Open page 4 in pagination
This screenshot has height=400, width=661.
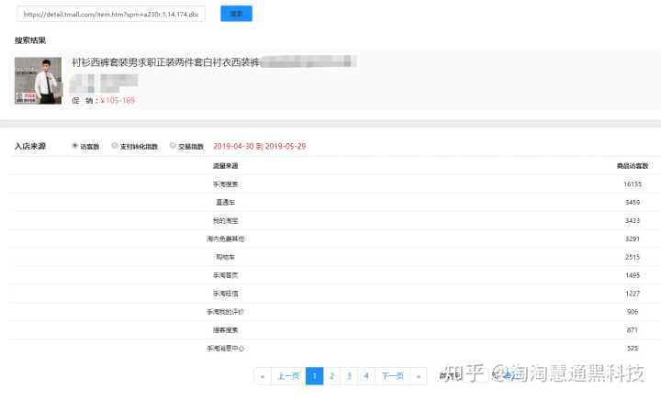coord(365,375)
